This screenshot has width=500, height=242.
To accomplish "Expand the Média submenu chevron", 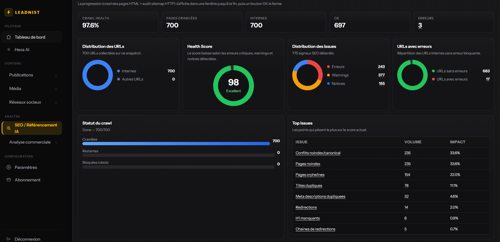I will (x=56, y=89).
